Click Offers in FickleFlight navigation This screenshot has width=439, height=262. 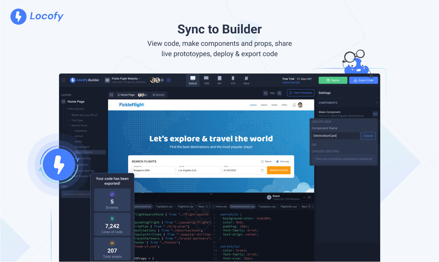coord(284,105)
